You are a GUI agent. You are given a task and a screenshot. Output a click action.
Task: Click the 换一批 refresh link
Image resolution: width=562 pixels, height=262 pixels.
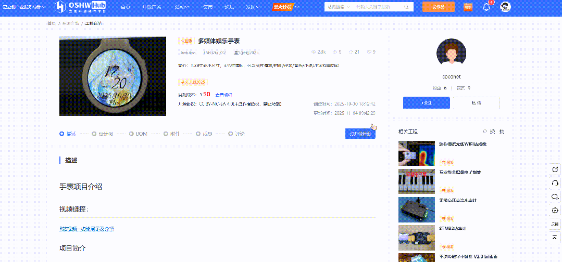(x=498, y=132)
